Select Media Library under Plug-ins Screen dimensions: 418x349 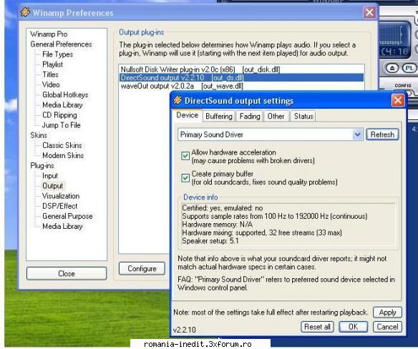pyautogui.click(x=62, y=227)
